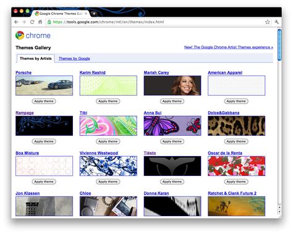Open the Mariah Carey theme link
The width and height of the screenshot is (293, 234).
(156, 72)
